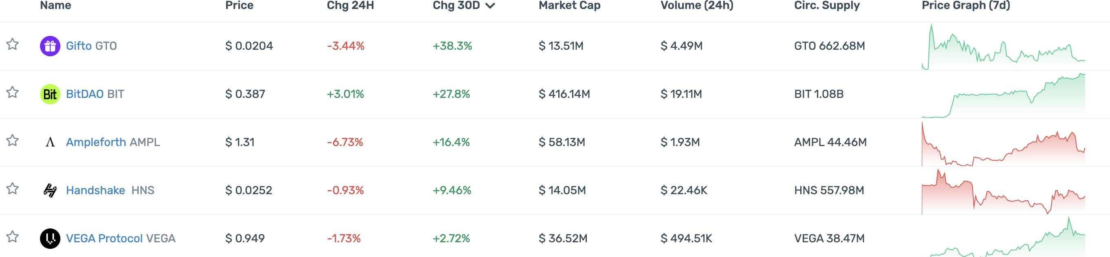Sort table by Market Cap column
Image resolution: width=1110 pixels, height=257 pixels.
point(569,6)
